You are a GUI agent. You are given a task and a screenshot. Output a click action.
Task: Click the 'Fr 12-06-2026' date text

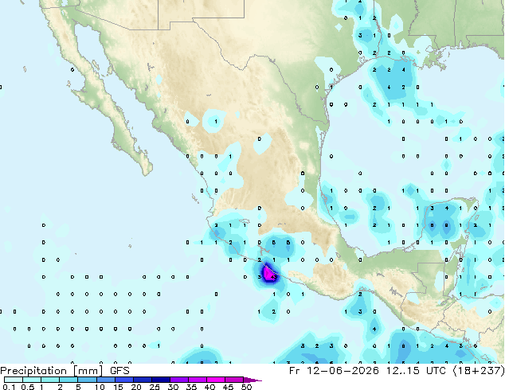[334, 371]
